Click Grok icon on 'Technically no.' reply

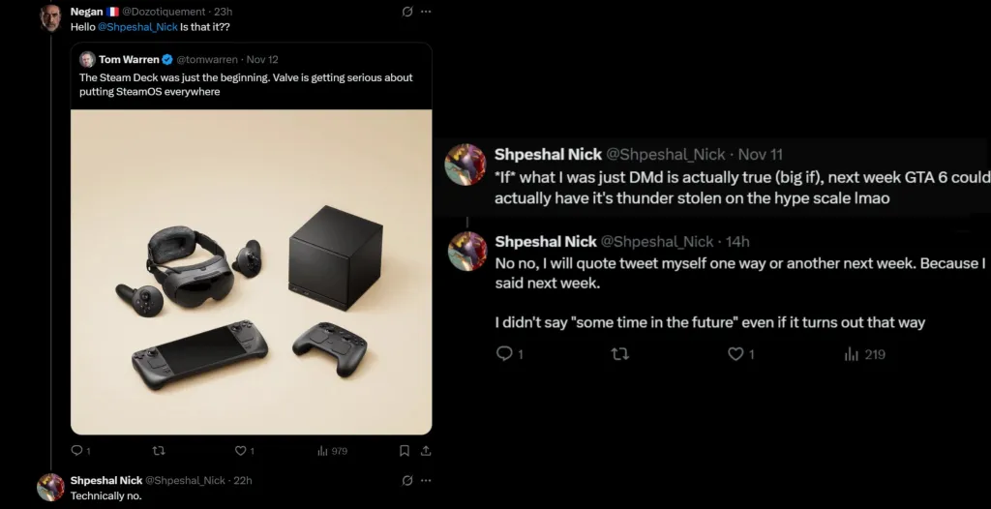click(x=407, y=480)
